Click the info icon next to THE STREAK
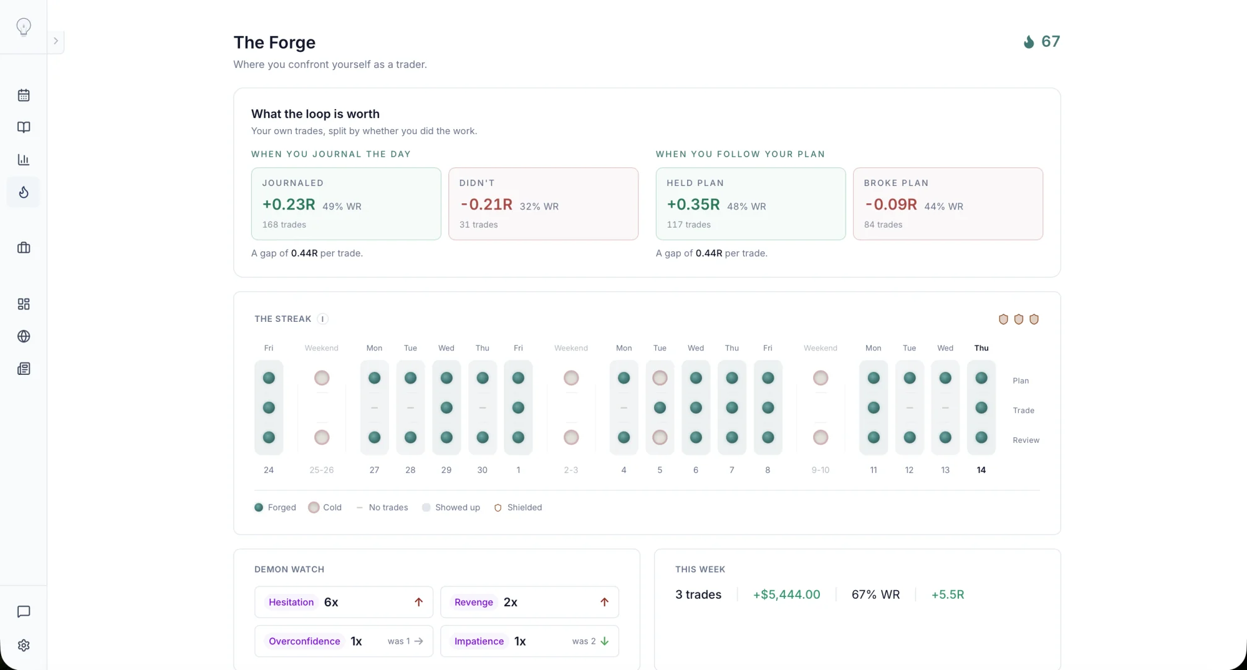The width and height of the screenshot is (1247, 670). click(322, 319)
